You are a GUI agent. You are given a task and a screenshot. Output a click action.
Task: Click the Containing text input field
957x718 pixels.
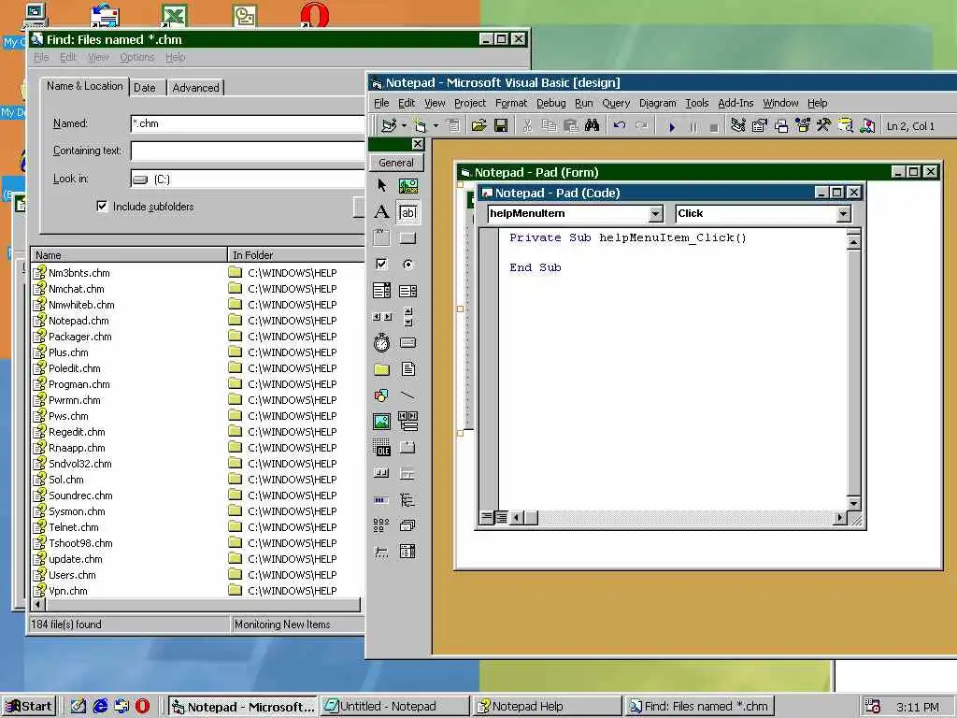[247, 151]
